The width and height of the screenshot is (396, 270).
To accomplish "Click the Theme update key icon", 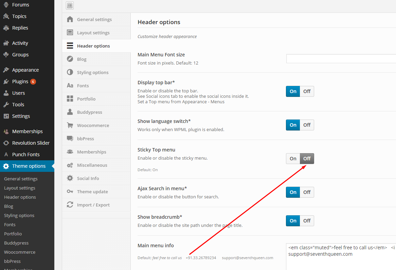I will pyautogui.click(x=70, y=192).
